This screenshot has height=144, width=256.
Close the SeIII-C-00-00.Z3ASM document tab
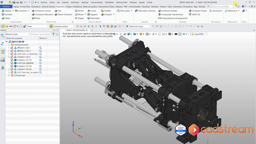point(87,30)
